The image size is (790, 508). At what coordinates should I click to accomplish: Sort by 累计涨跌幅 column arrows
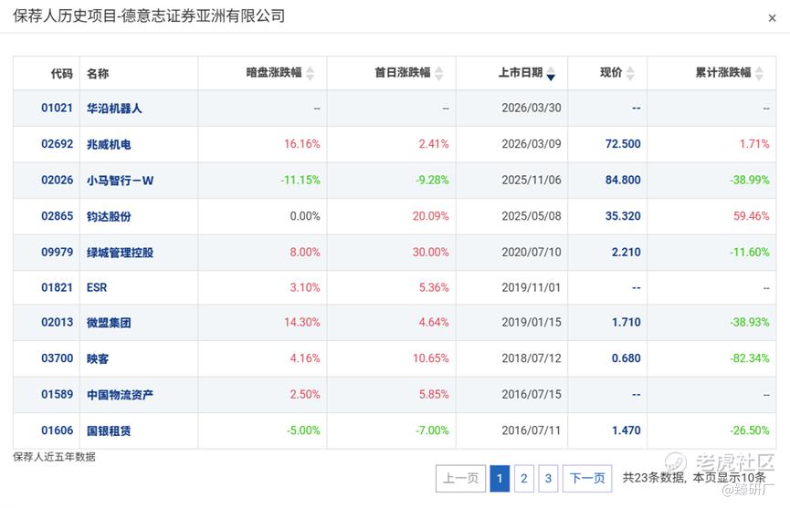[759, 74]
